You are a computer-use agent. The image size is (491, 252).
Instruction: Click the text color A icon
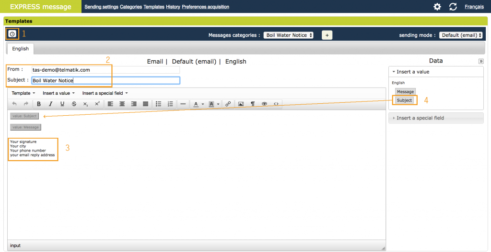click(x=196, y=104)
